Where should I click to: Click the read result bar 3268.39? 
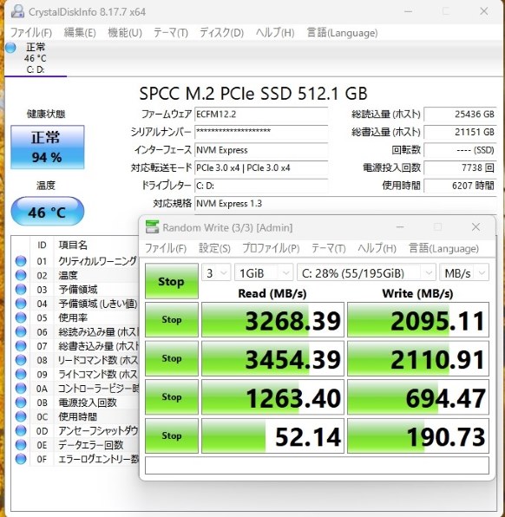pos(272,319)
